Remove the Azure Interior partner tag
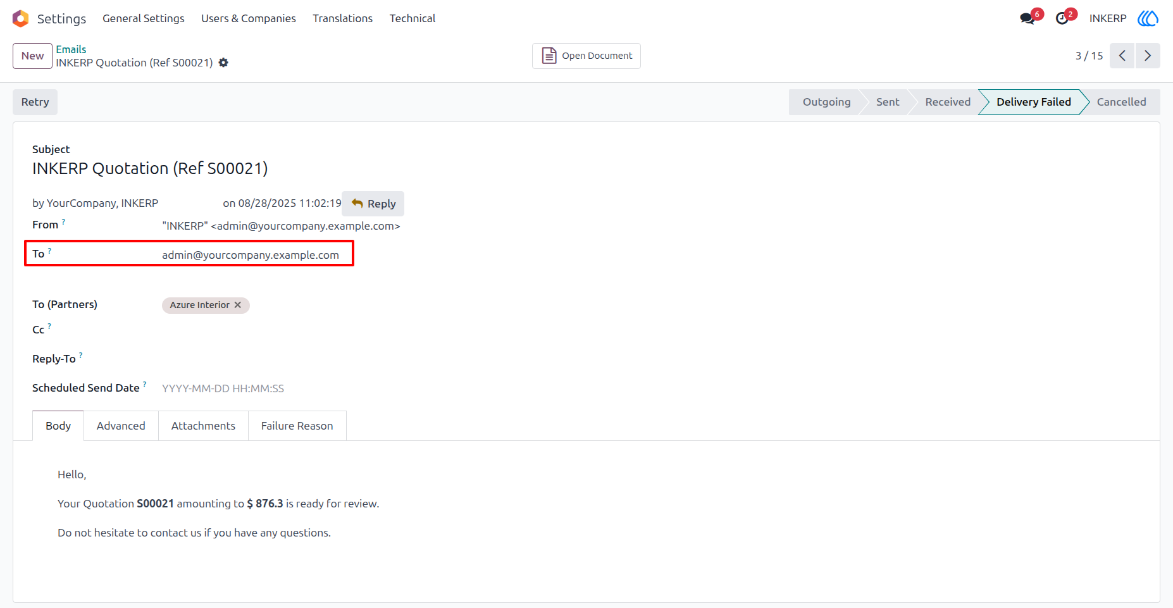The width and height of the screenshot is (1173, 608). (238, 305)
